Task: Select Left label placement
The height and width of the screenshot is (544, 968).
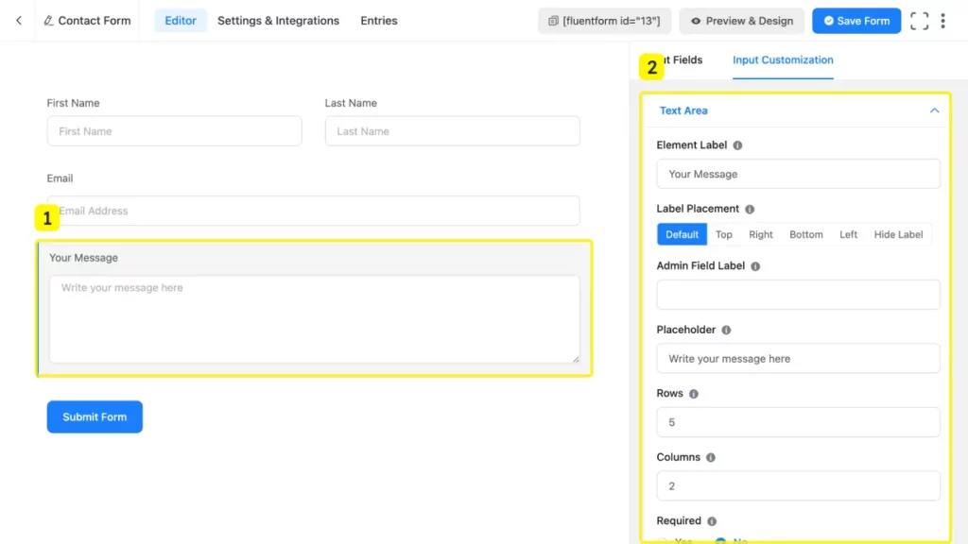Action: point(848,234)
